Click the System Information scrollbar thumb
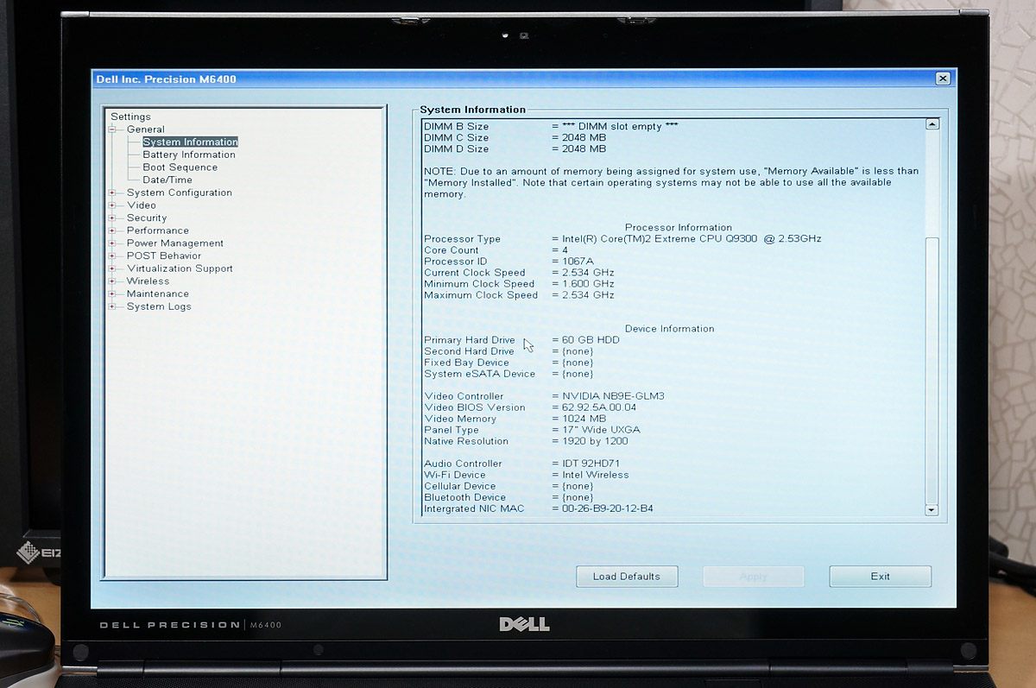The image size is (1036, 688). (932, 369)
